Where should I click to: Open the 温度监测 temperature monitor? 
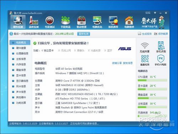pyautogui.click(x=34, y=22)
